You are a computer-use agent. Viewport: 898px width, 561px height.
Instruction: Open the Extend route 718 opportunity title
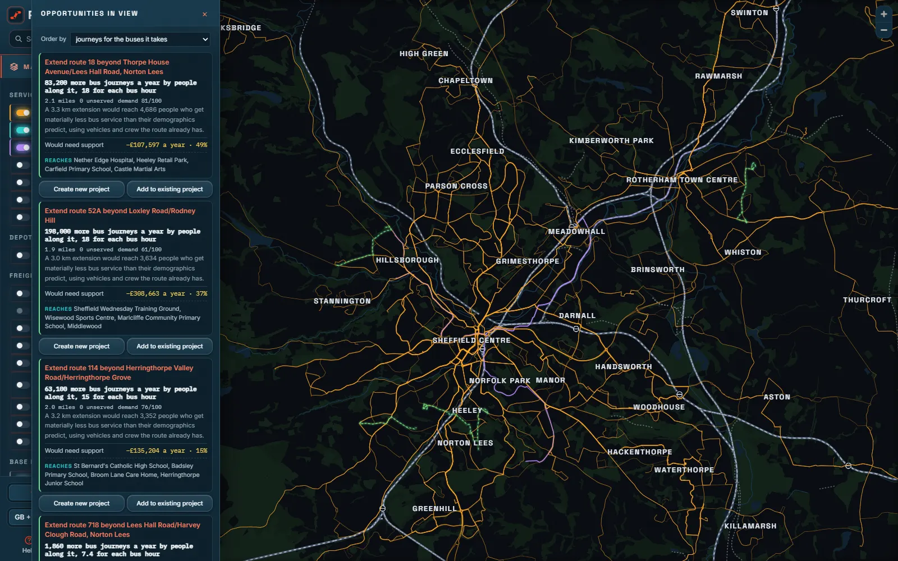click(x=122, y=530)
